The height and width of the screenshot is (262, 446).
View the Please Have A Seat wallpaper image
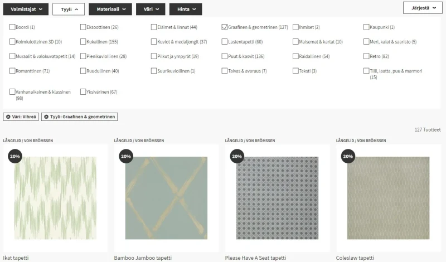277,198
